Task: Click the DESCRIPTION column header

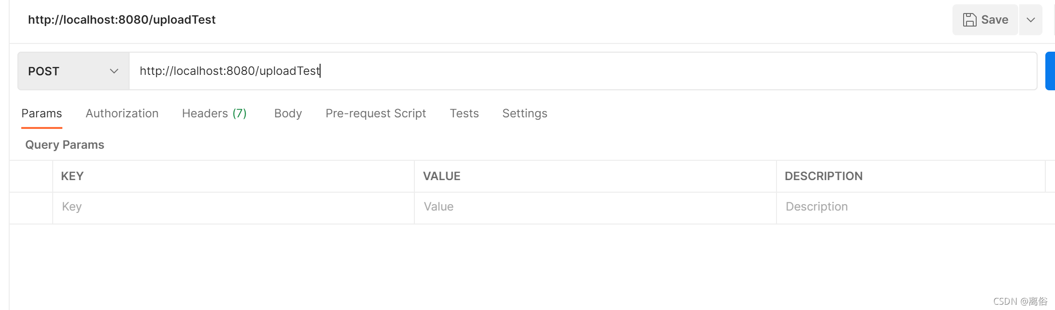Action: tap(823, 176)
